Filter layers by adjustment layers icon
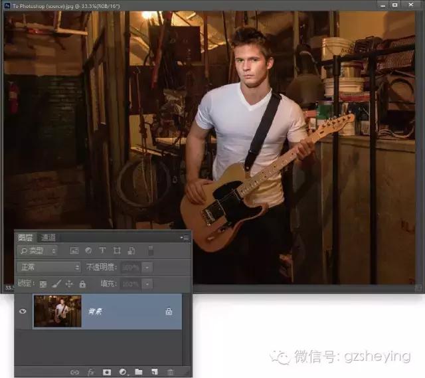 (88, 251)
